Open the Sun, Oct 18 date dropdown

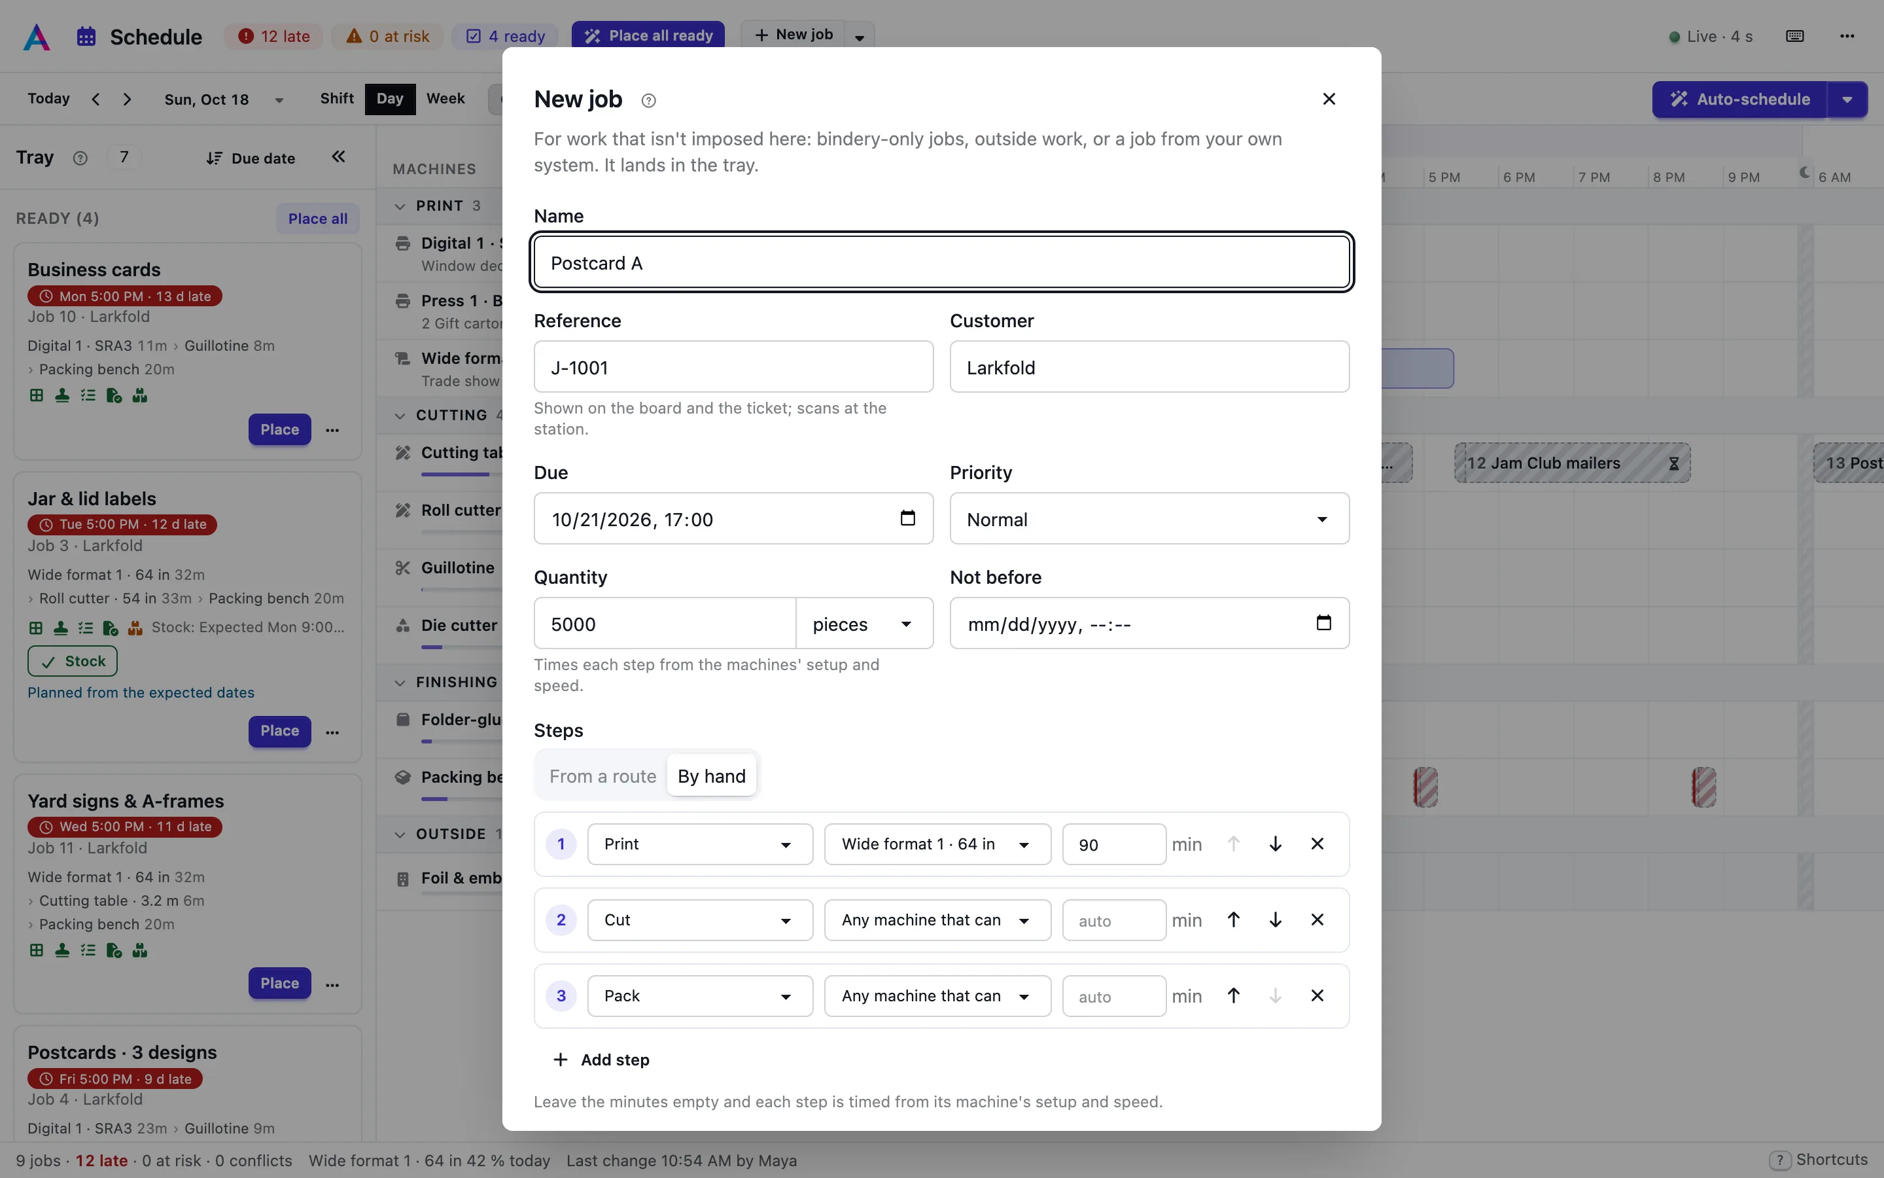click(224, 99)
